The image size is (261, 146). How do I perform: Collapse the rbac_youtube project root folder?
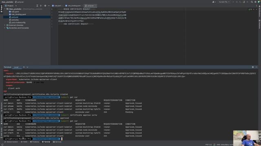click(x=4, y=9)
